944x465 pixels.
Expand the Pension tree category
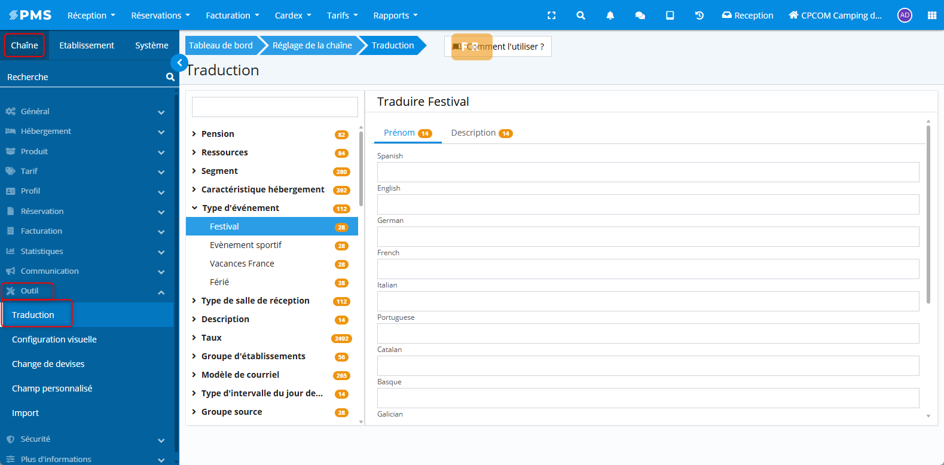(194, 134)
